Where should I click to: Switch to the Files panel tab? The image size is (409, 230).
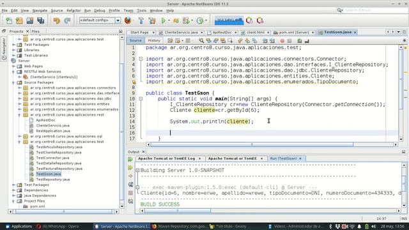pos(36,31)
